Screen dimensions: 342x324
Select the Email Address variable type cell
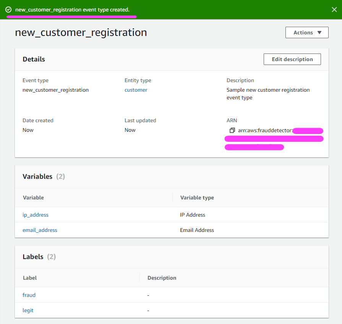tap(197, 230)
